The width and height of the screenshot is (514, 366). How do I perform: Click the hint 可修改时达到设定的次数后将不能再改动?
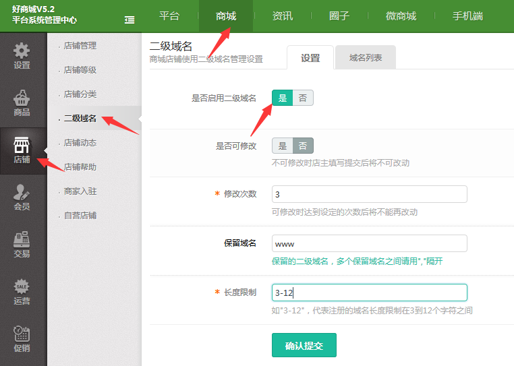(x=345, y=212)
